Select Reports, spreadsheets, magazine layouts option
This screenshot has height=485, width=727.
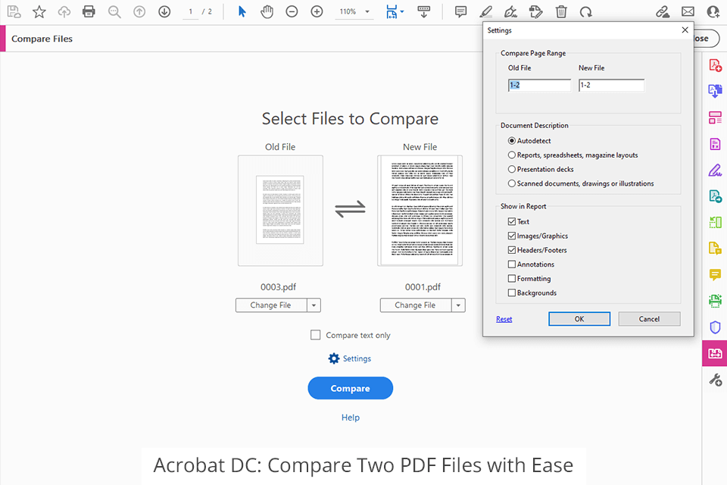[511, 155]
